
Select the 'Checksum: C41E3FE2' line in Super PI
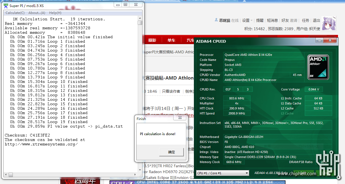[x=27, y=135]
